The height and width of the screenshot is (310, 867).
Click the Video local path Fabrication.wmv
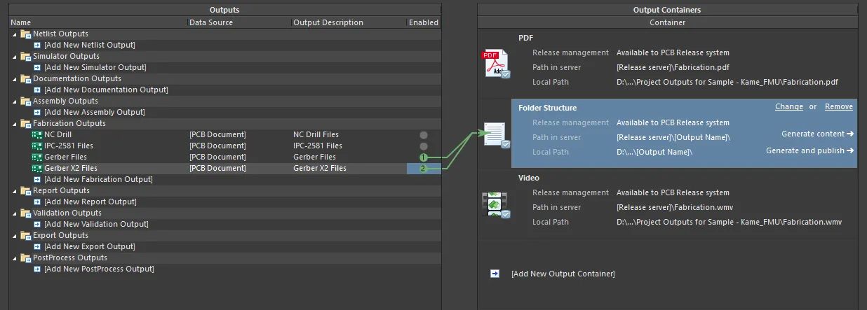click(x=729, y=222)
